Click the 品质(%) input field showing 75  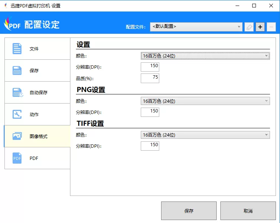point(150,78)
